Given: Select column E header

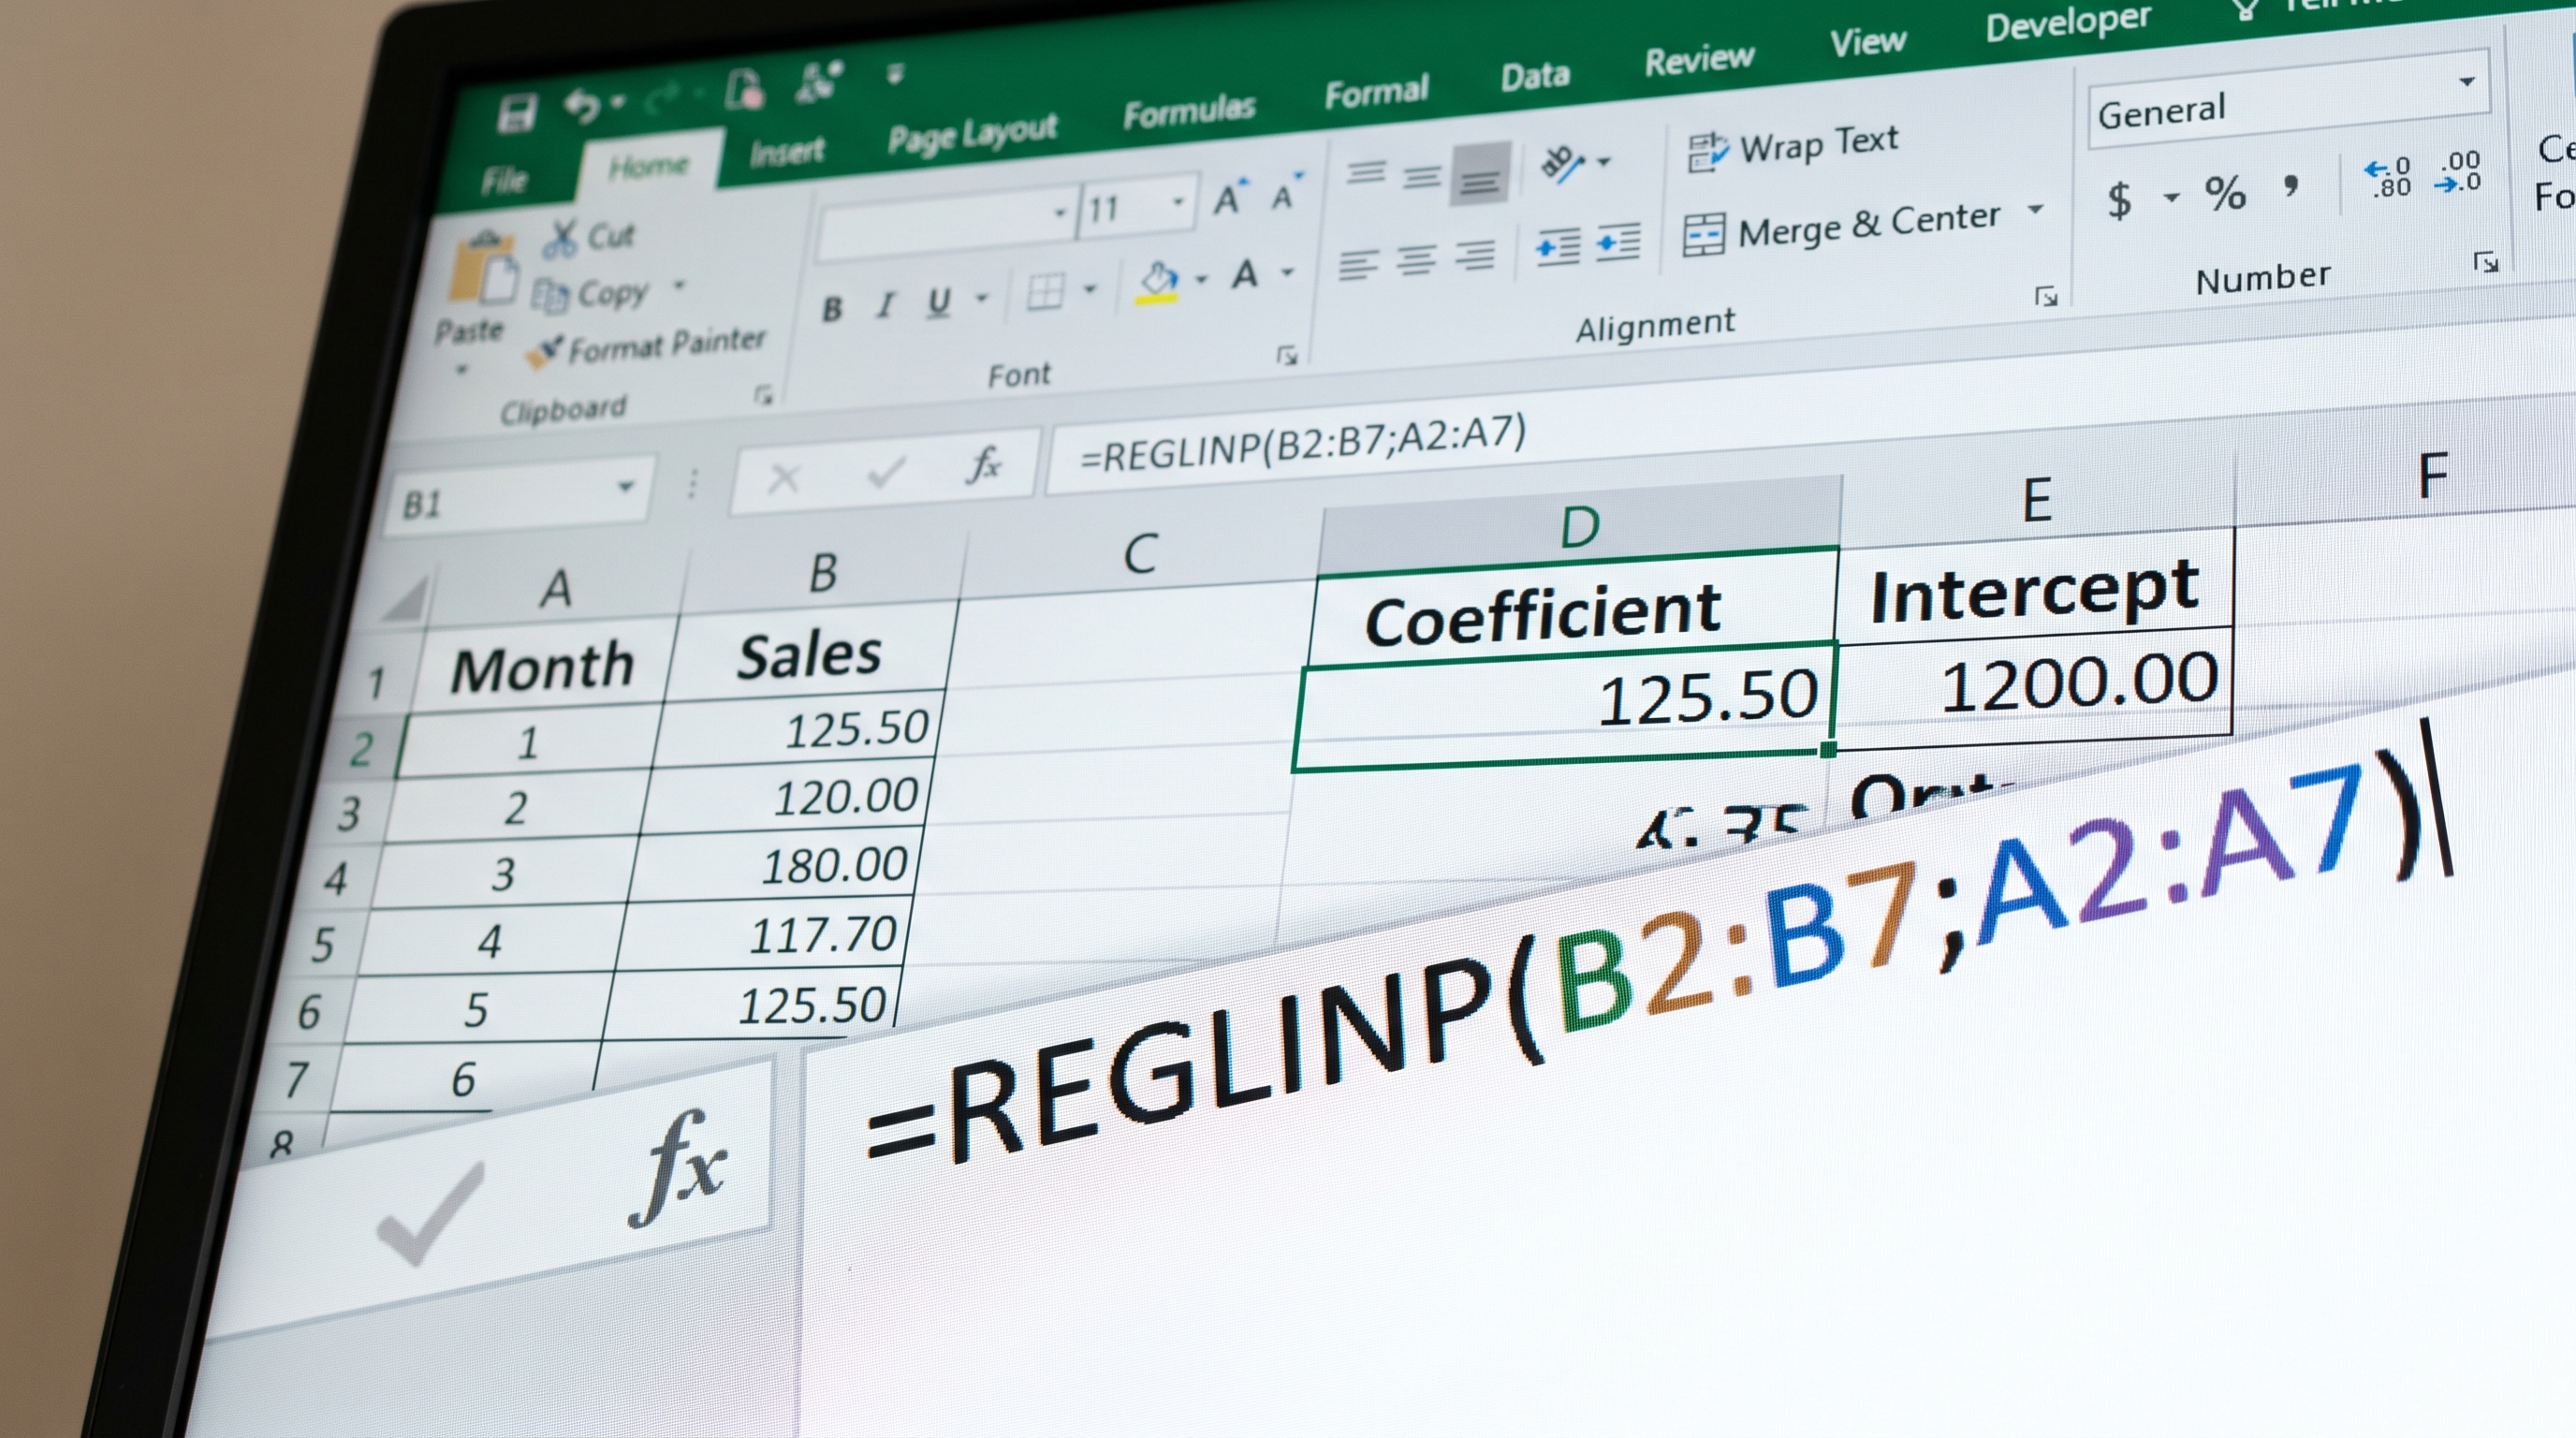Looking at the screenshot, I should click(x=2037, y=500).
